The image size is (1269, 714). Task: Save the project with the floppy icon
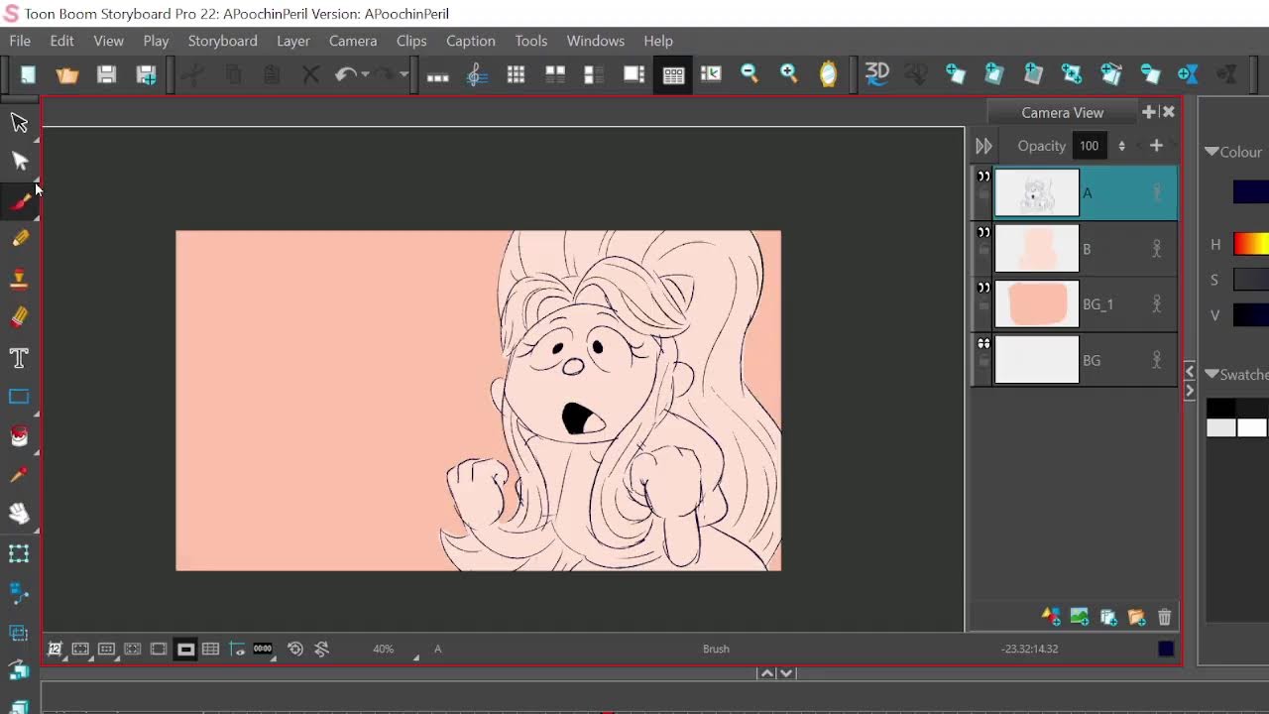107,74
